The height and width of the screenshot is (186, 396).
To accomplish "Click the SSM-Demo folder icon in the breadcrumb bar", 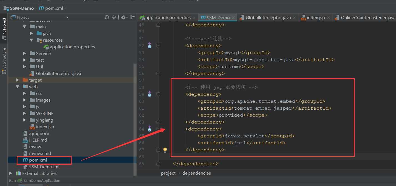I will (6, 8).
